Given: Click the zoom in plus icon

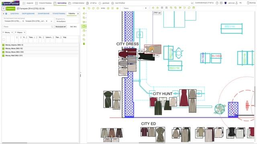Looking at the screenshot, I should click(x=108, y=8).
